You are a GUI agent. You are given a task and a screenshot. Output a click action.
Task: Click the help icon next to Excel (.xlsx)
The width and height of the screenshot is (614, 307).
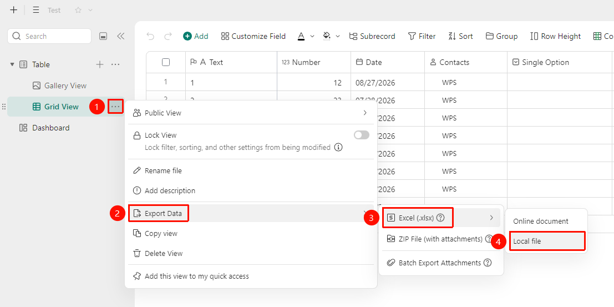point(440,218)
